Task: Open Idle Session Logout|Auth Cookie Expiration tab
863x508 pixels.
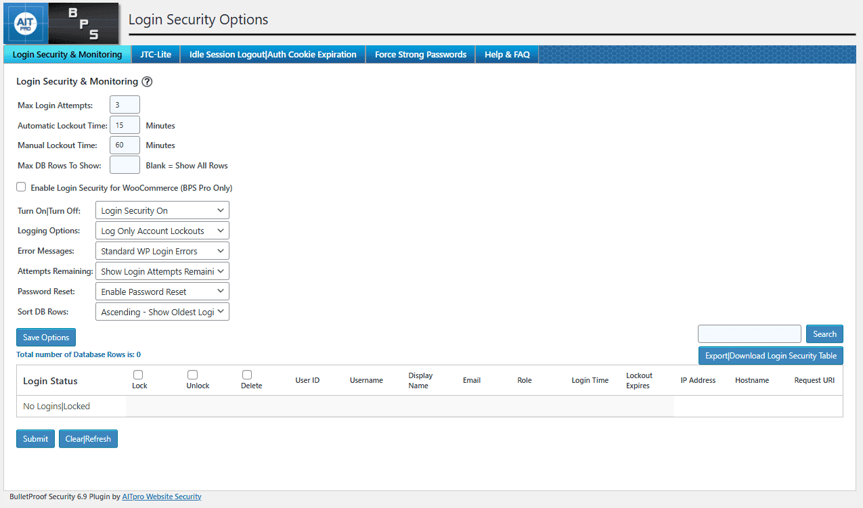Action: tap(273, 55)
